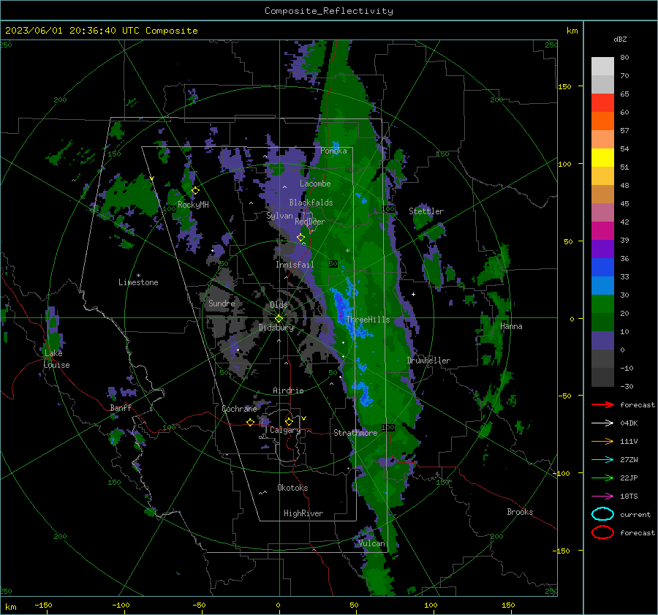This screenshot has width=658, height=615.
Task: Click the Lake Louise label
Action: tap(56, 359)
